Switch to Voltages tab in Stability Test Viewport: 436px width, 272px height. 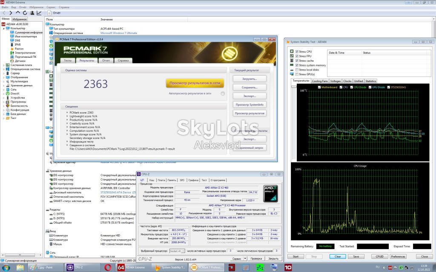pyautogui.click(x=336, y=81)
